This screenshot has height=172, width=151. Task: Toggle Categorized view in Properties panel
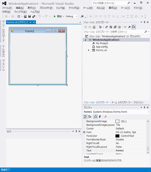point(85,117)
